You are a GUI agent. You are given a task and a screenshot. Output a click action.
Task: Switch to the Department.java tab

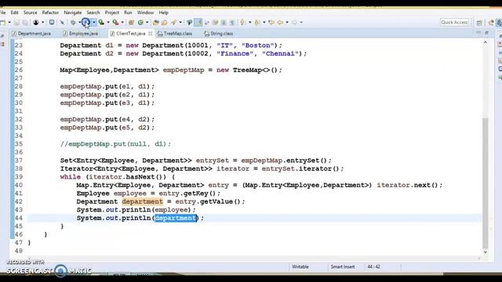tap(31, 33)
